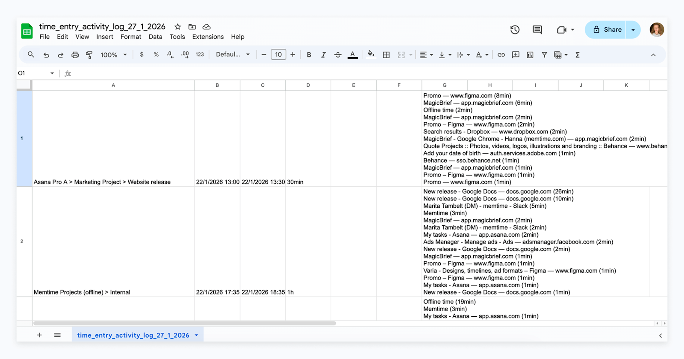
Task: Increase decimal places
Action: [x=185, y=55]
